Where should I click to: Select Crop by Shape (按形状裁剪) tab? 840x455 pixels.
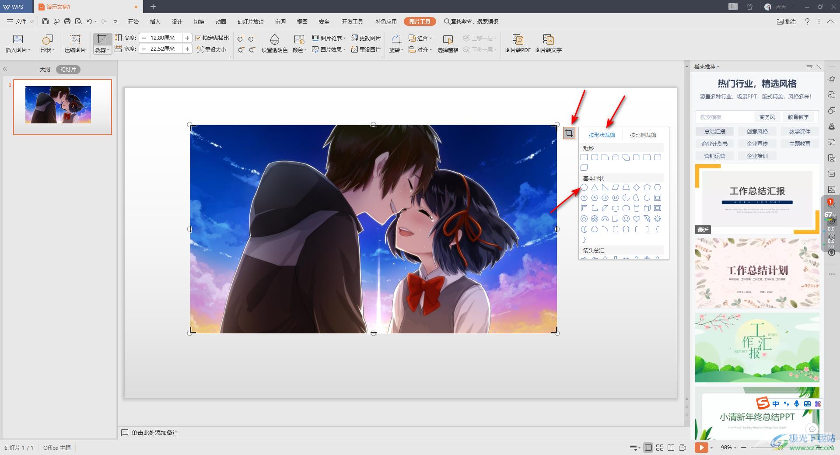pyautogui.click(x=602, y=135)
